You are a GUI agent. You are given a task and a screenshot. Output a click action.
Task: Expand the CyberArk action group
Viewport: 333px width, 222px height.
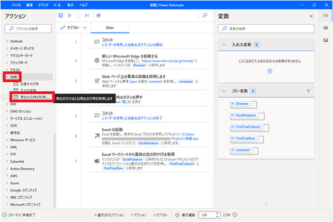pyautogui.click(x=7, y=162)
